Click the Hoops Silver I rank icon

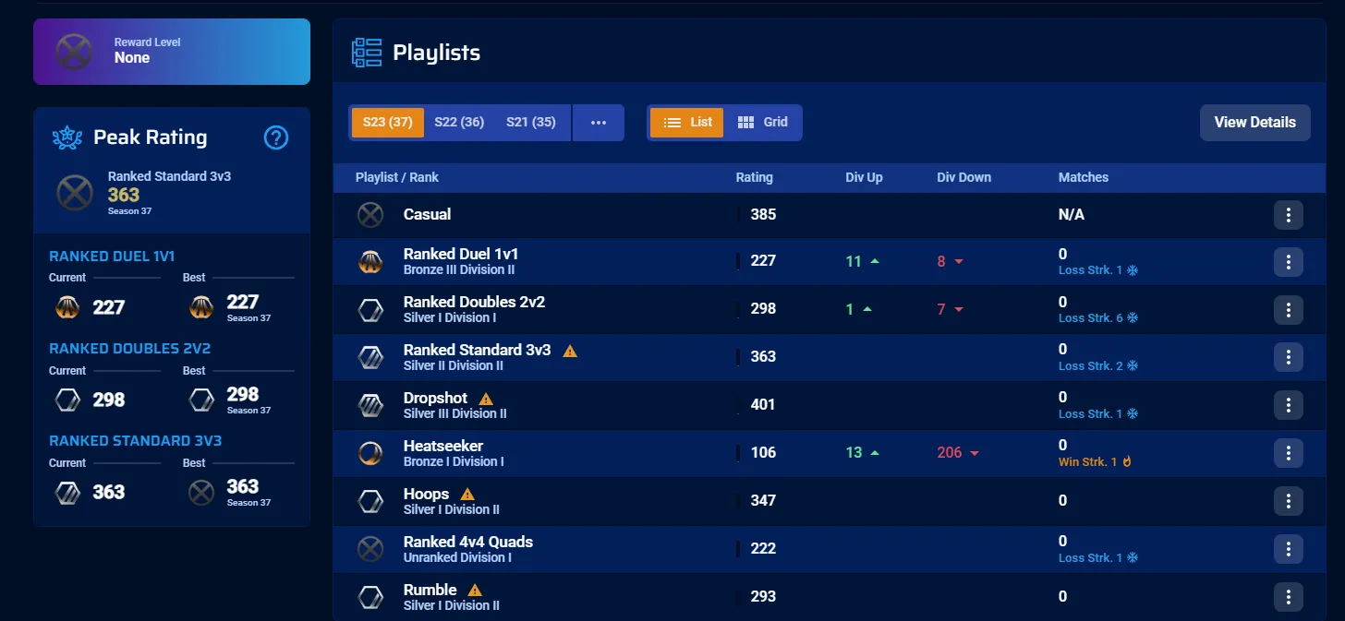pyautogui.click(x=370, y=502)
